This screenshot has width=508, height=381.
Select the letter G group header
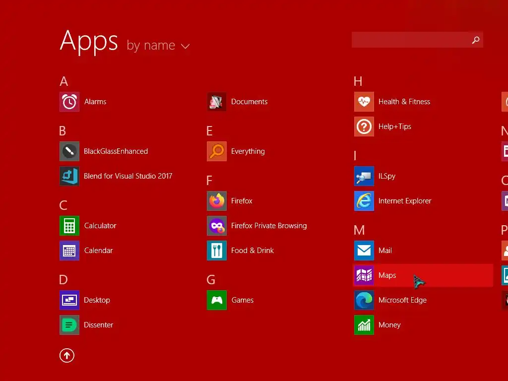click(x=211, y=280)
